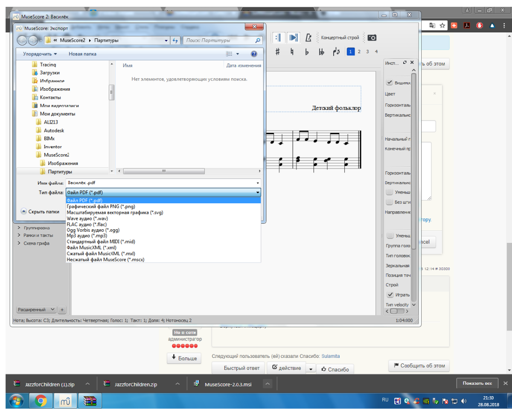Select Файл MusicXML xml format
This screenshot has height=409, width=512.
pos(163,247)
